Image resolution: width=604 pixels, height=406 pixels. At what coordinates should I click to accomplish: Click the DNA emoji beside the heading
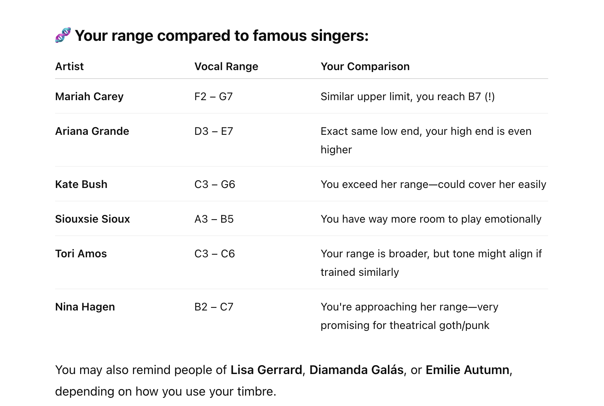tap(63, 35)
